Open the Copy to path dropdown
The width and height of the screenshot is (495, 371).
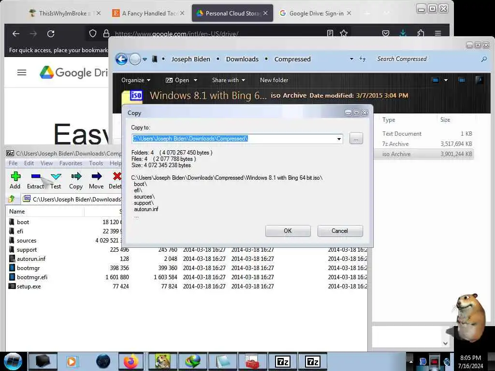339,139
